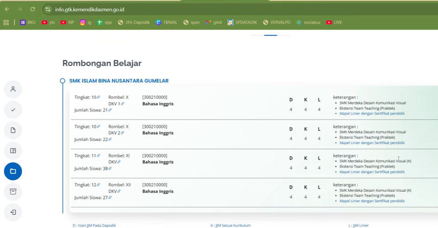
Task: Open the TBNAIL bookmark
Action: (x=166, y=22)
